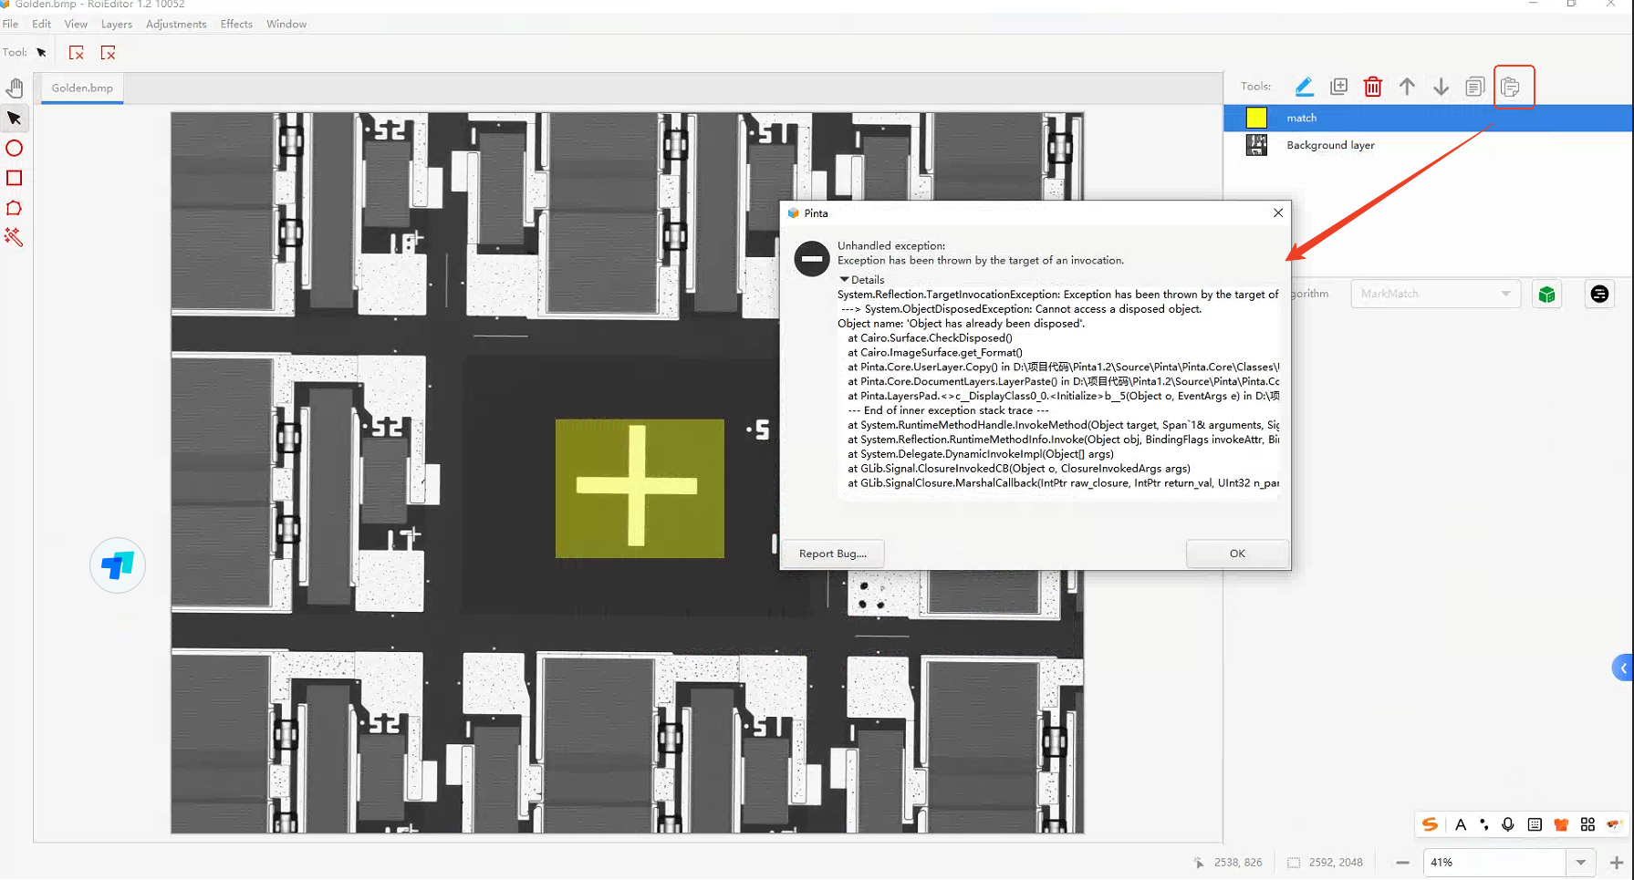Click the IME orange shirt skin icon
Image resolution: width=1634 pixels, height=880 pixels.
pyautogui.click(x=1561, y=824)
